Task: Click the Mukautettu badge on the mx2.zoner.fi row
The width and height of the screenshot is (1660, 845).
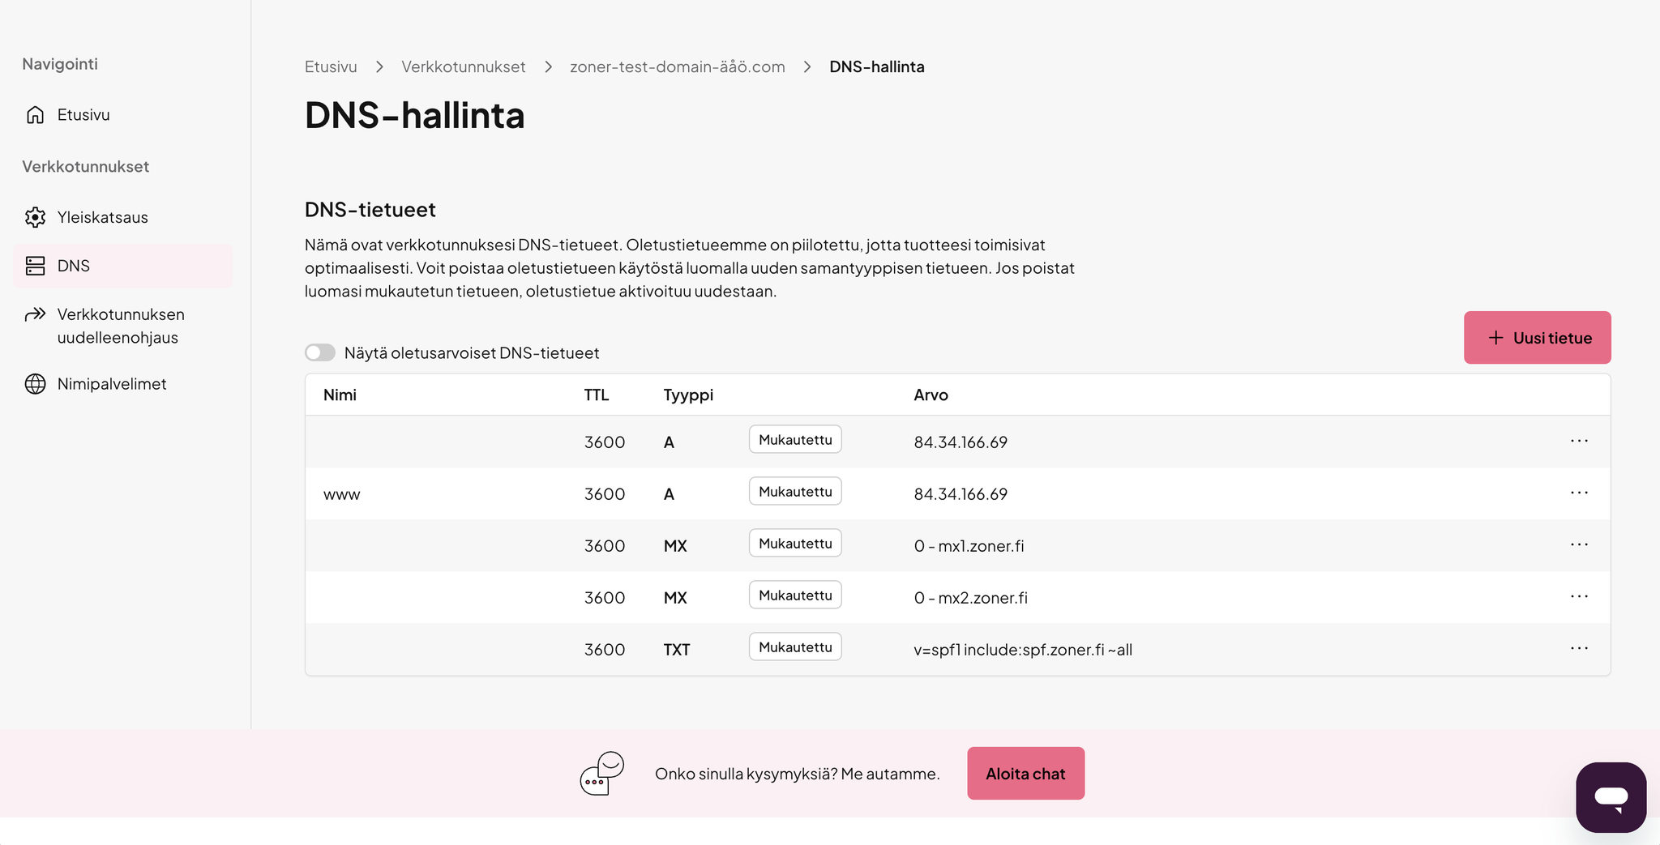Action: click(x=795, y=595)
